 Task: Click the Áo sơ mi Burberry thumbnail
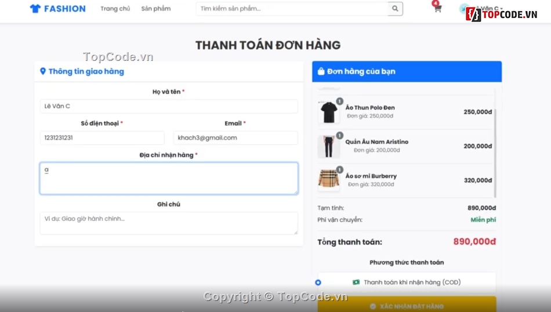(x=328, y=180)
